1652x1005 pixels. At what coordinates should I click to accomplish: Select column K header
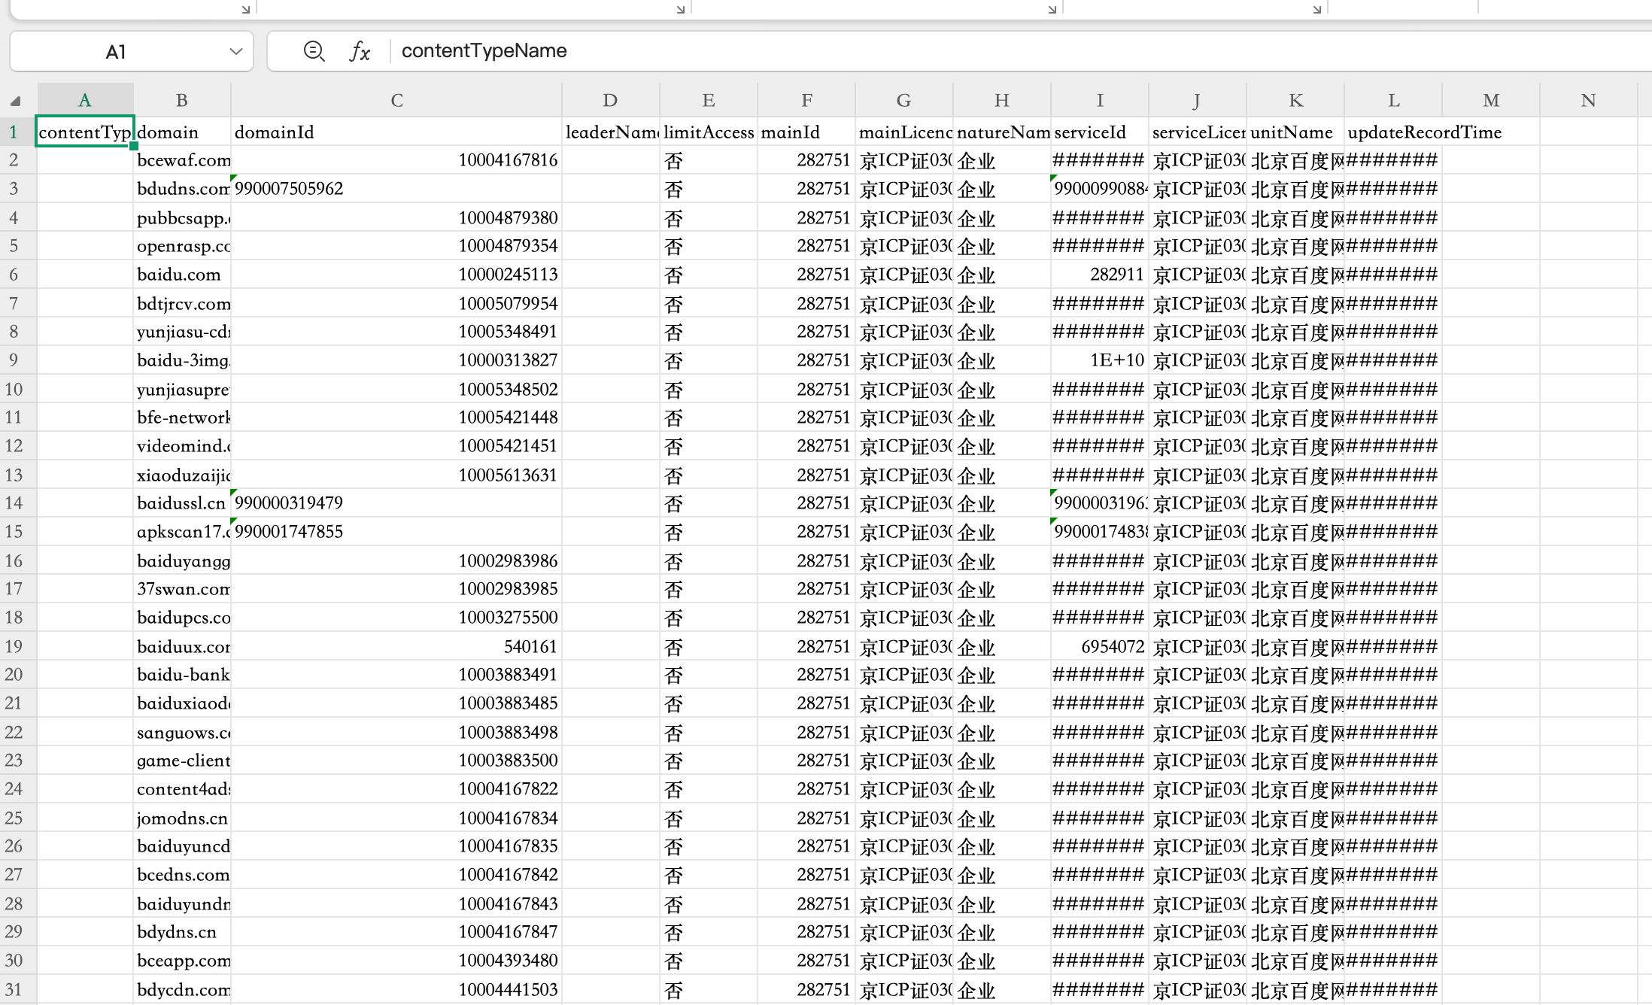(1295, 100)
